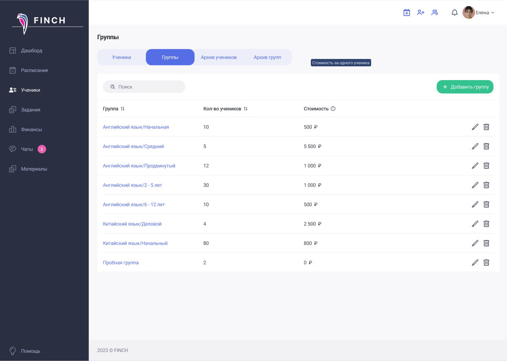Sort table by Группа column
This screenshot has width=507, height=361.
point(122,109)
